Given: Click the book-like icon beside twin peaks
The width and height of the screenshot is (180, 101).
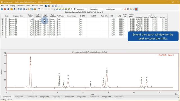Looking at the screenshot, I should pos(56,6).
